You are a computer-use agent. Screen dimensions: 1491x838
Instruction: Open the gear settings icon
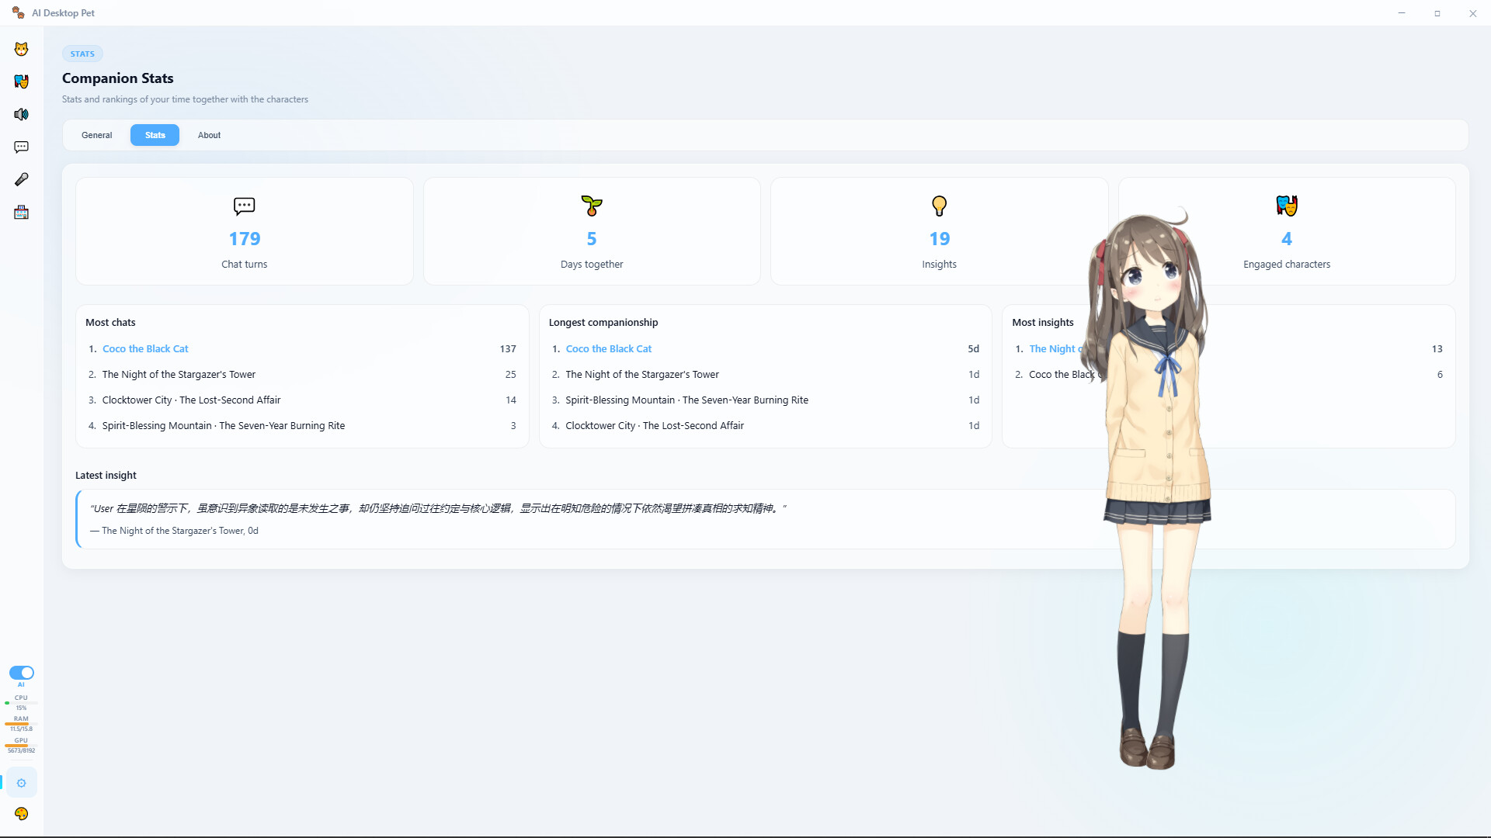click(21, 783)
